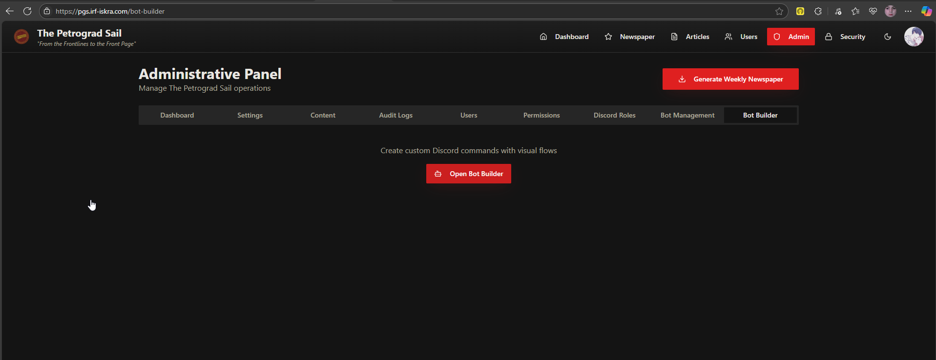Open the browser extensions puzzle icon
The height and width of the screenshot is (360, 936).
point(818,11)
